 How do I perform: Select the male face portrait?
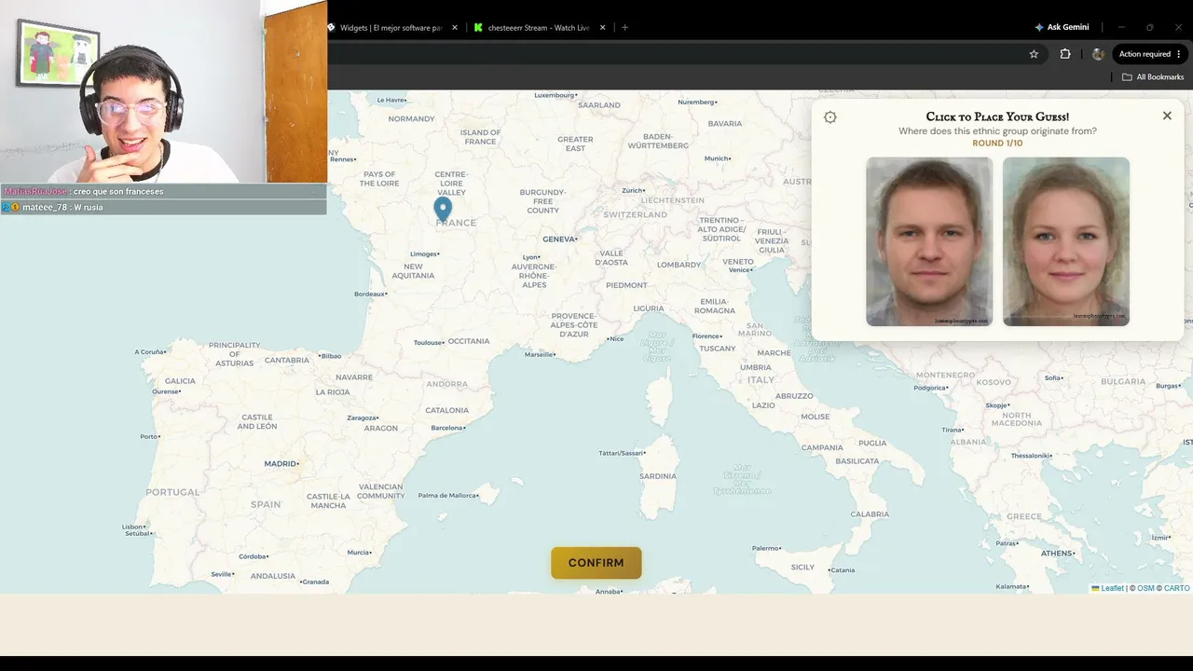coord(929,241)
